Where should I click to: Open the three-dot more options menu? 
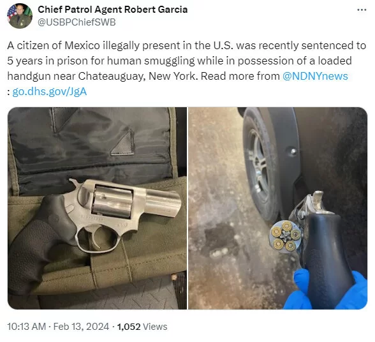click(362, 10)
